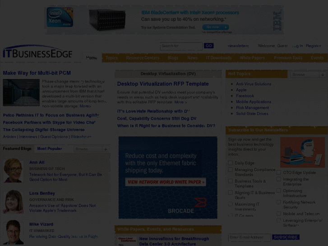Open the Featured Blogs Browse dropdown
The image size is (328, 246).
[x=91, y=149]
